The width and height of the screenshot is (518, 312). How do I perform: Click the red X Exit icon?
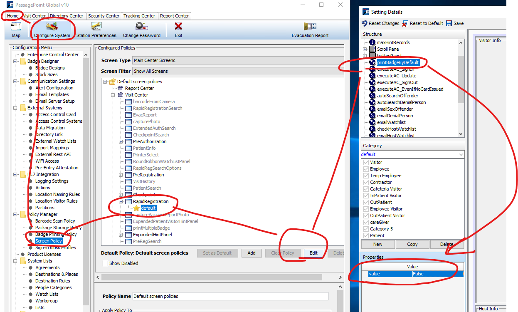[x=178, y=27]
